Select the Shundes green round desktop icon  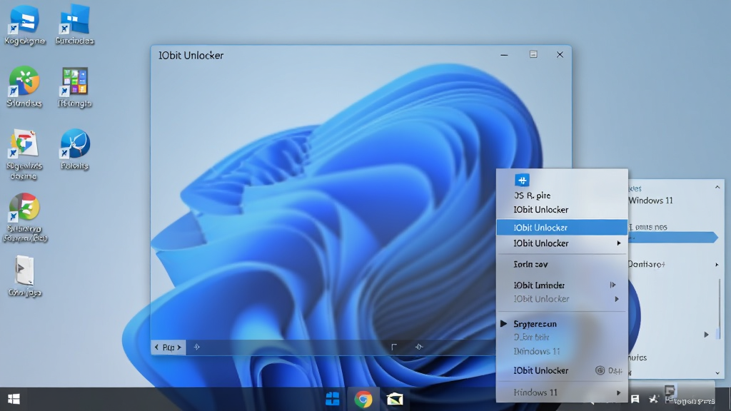pyautogui.click(x=24, y=87)
